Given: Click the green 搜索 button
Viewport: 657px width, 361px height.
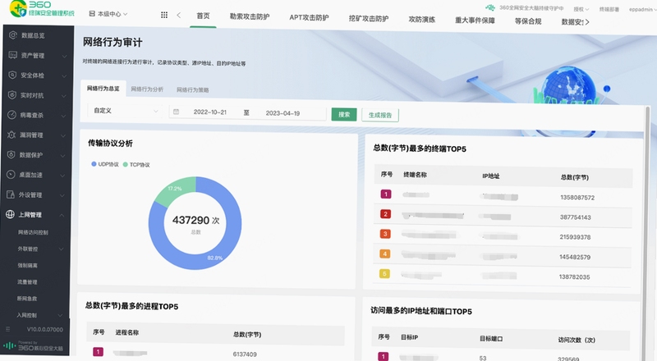Looking at the screenshot, I should 344,114.
